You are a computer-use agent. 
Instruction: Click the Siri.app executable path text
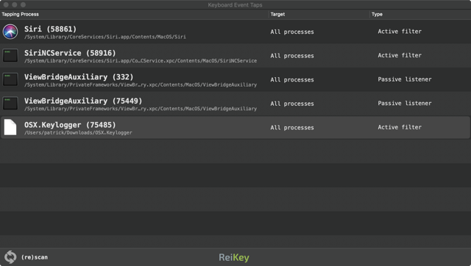click(105, 37)
